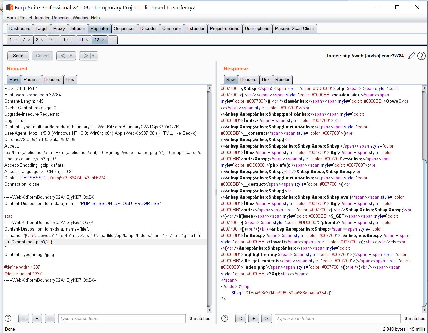Open the Passive Scan Client tab
Image resolution: width=428 pixels, height=333 pixels.
point(295,28)
